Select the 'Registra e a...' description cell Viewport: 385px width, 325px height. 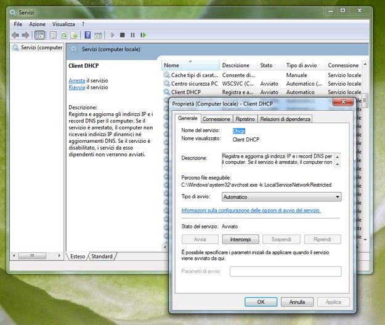[x=237, y=92]
